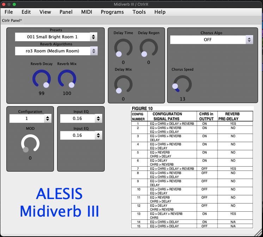The height and width of the screenshot is (237, 263).
Task: Click the Chorus Speed value 13
Action: pyautogui.click(x=183, y=99)
